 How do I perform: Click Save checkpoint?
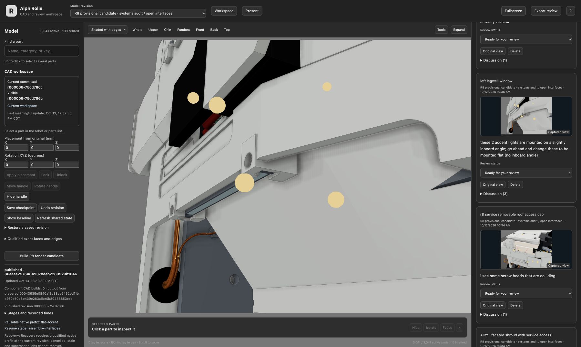pos(21,208)
